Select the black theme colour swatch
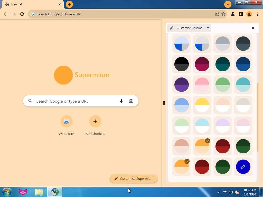263x197 pixels. 182,64
